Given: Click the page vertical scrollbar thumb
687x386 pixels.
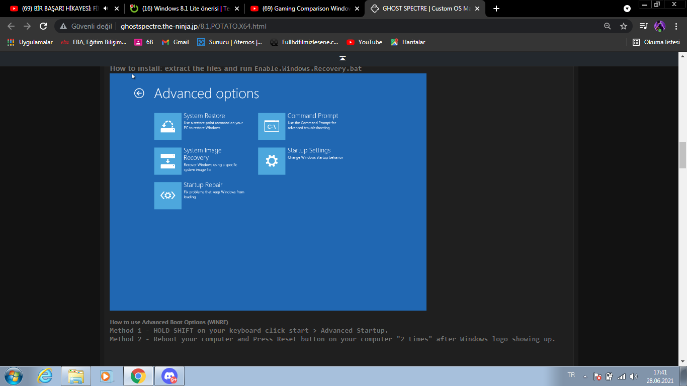Looking at the screenshot, I should (x=682, y=155).
